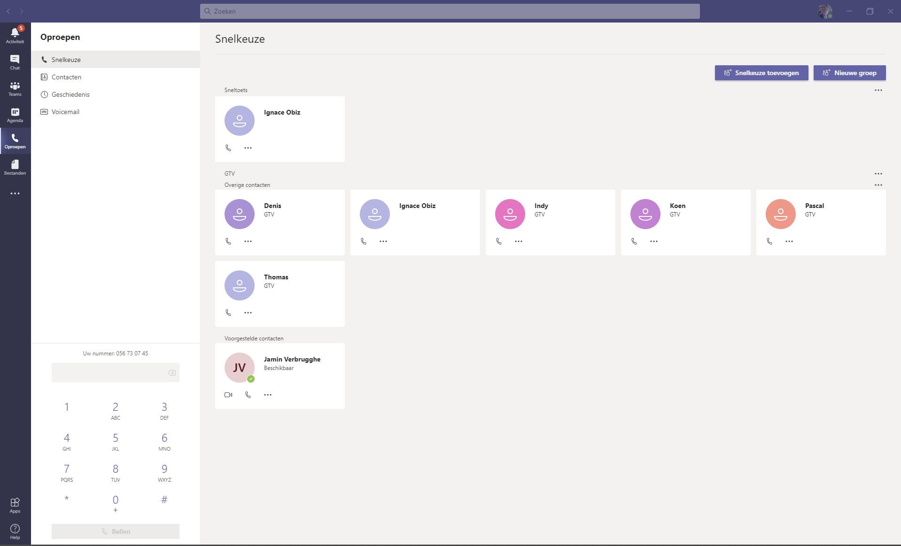Dial the star key on keypad
The width and height of the screenshot is (901, 546).
pyautogui.click(x=67, y=499)
